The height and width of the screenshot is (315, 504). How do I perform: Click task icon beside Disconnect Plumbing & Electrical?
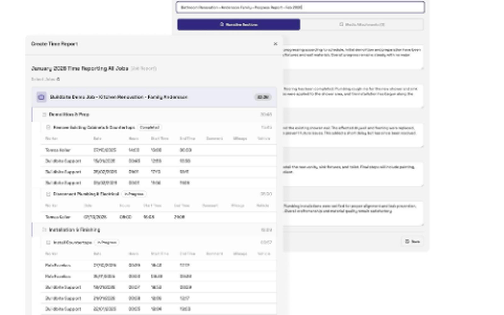(48, 194)
